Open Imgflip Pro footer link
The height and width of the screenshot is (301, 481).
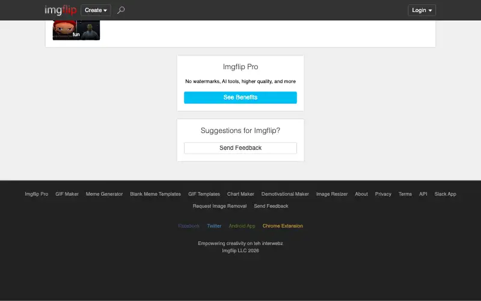click(x=37, y=194)
